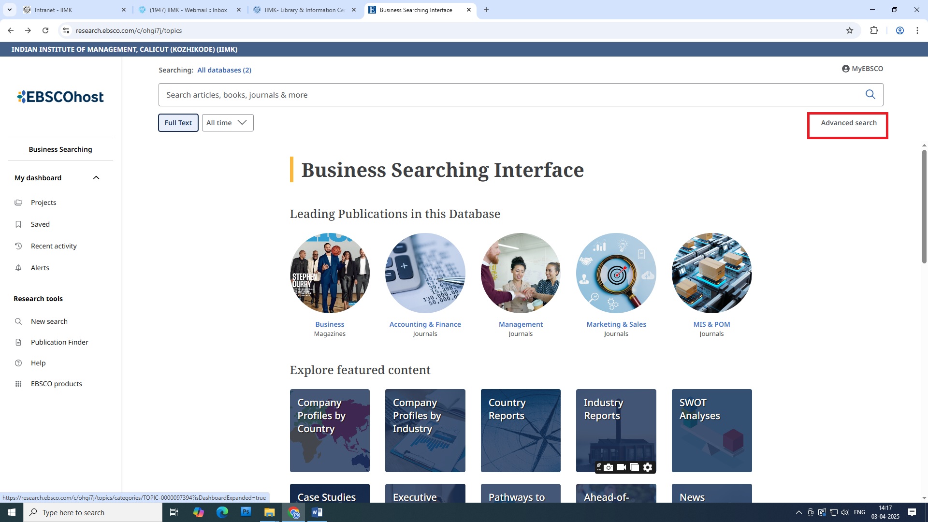Image resolution: width=928 pixels, height=522 pixels.
Task: Click the Alerts bell icon
Action: coord(18,268)
